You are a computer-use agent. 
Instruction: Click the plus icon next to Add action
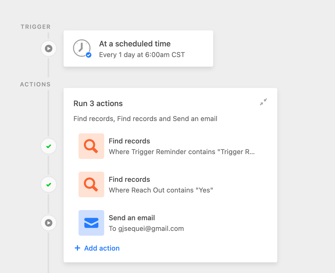point(77,248)
